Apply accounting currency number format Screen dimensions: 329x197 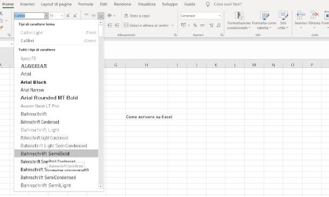pos(183,25)
